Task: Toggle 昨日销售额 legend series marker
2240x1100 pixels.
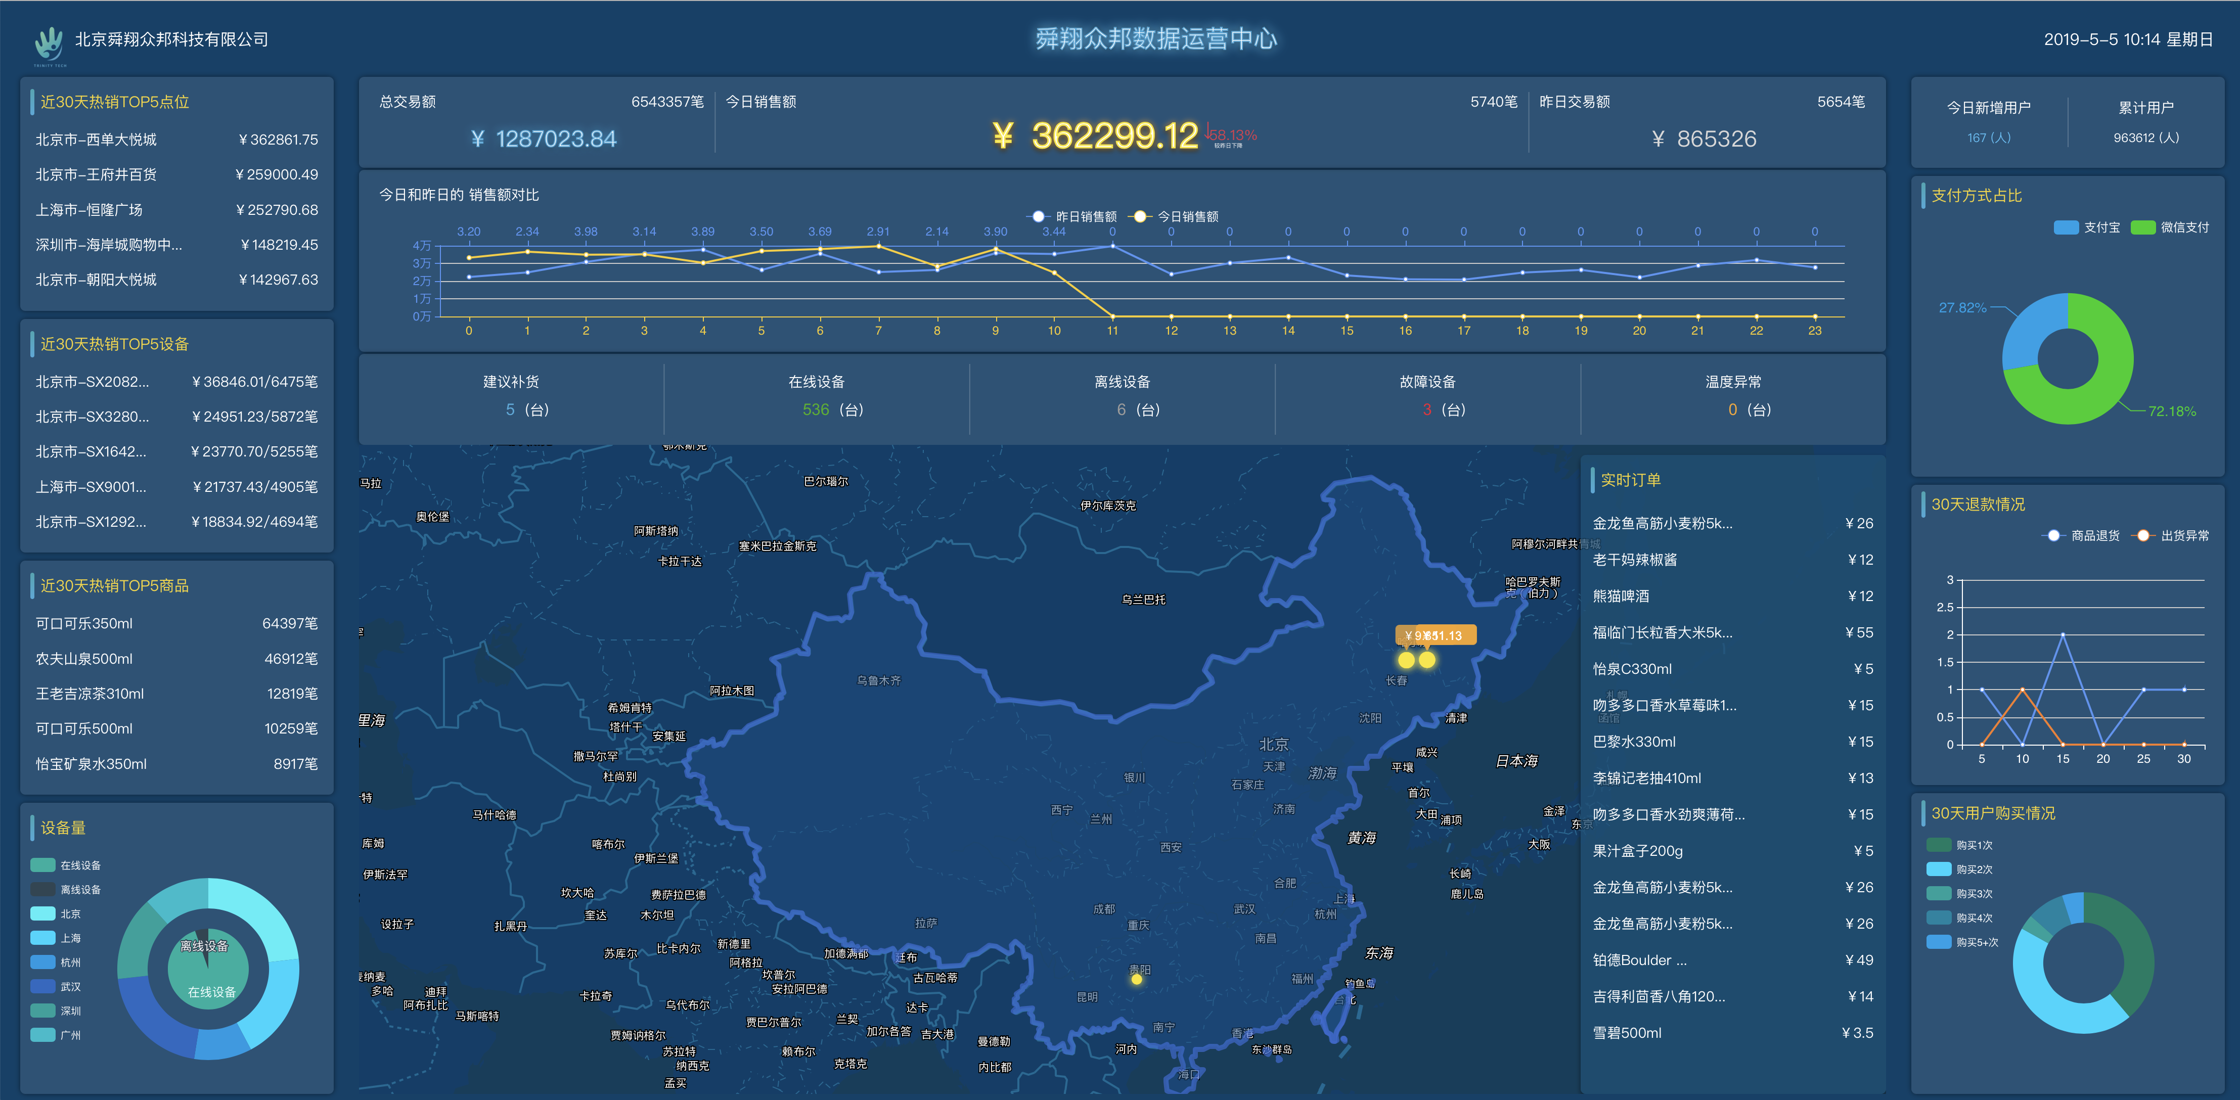Action: [1038, 216]
